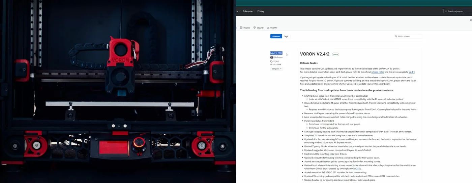Open Fireellmann author profile link
472x183 pixels.
277,57
